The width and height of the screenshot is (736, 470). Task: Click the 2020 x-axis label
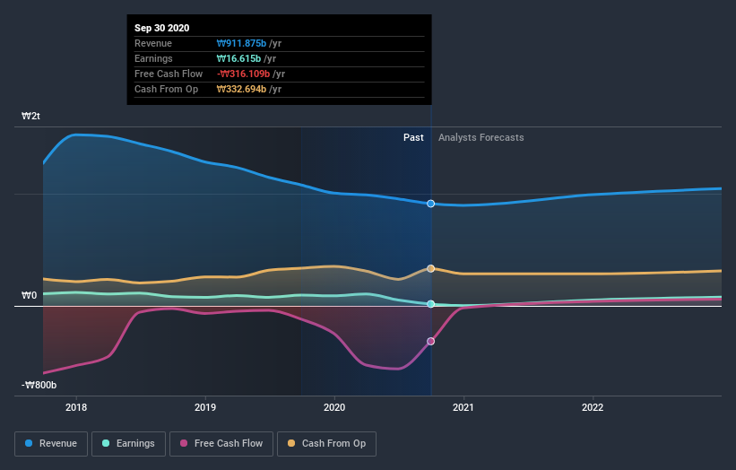[x=334, y=407]
